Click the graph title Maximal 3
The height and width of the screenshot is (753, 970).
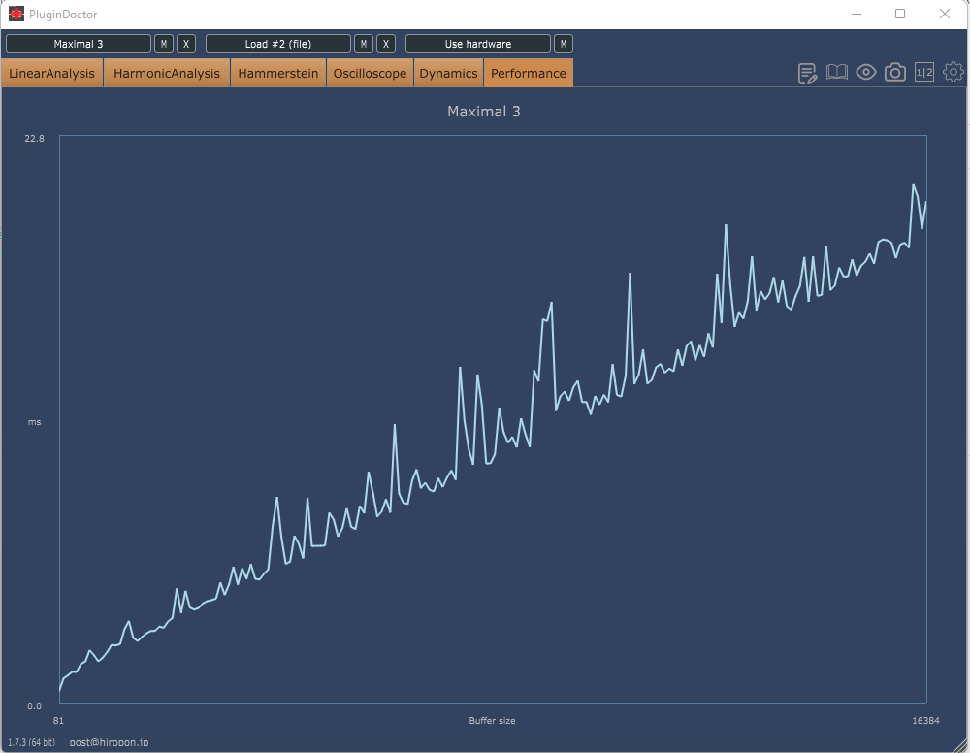484,112
